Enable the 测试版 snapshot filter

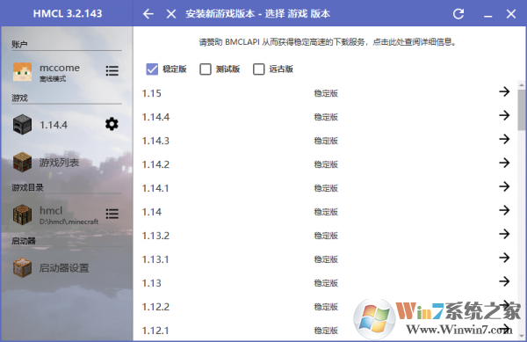206,69
